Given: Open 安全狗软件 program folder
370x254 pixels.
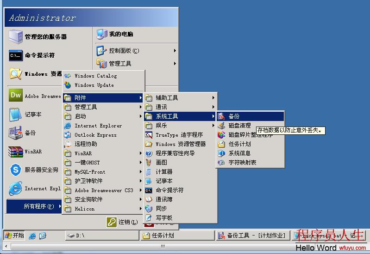Looking at the screenshot, I should click(103, 200).
